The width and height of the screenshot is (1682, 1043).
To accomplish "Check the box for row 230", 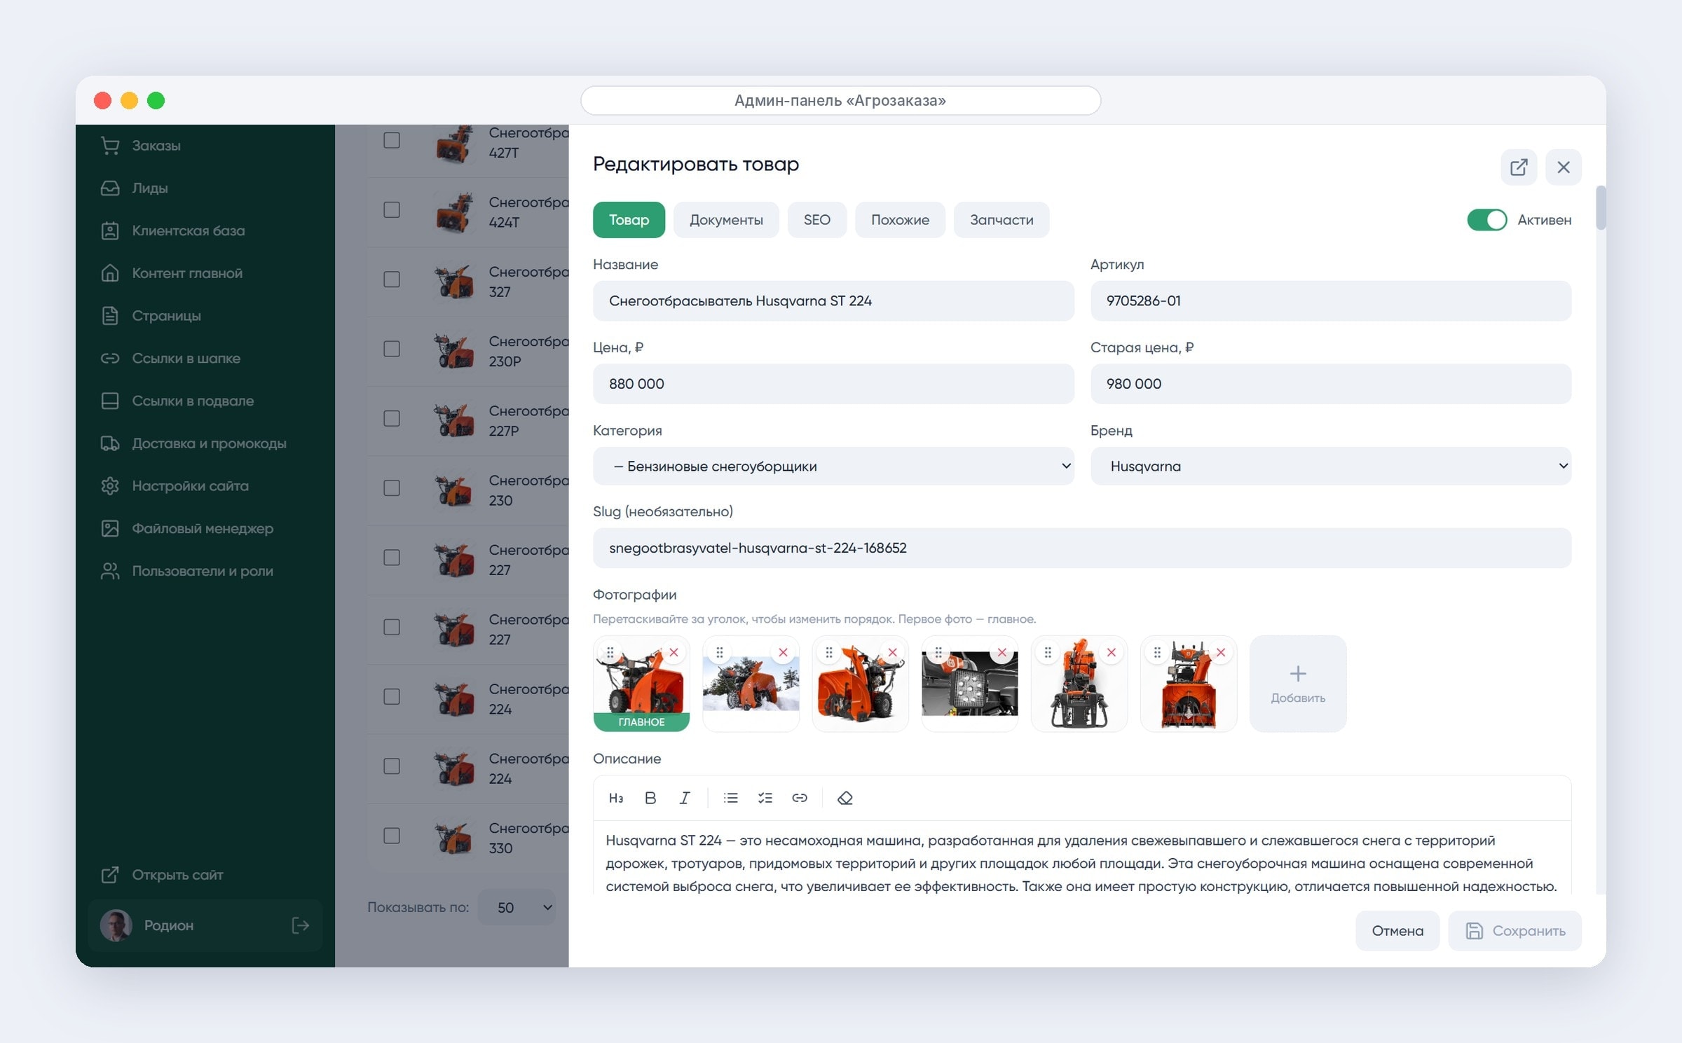I will pyautogui.click(x=392, y=488).
